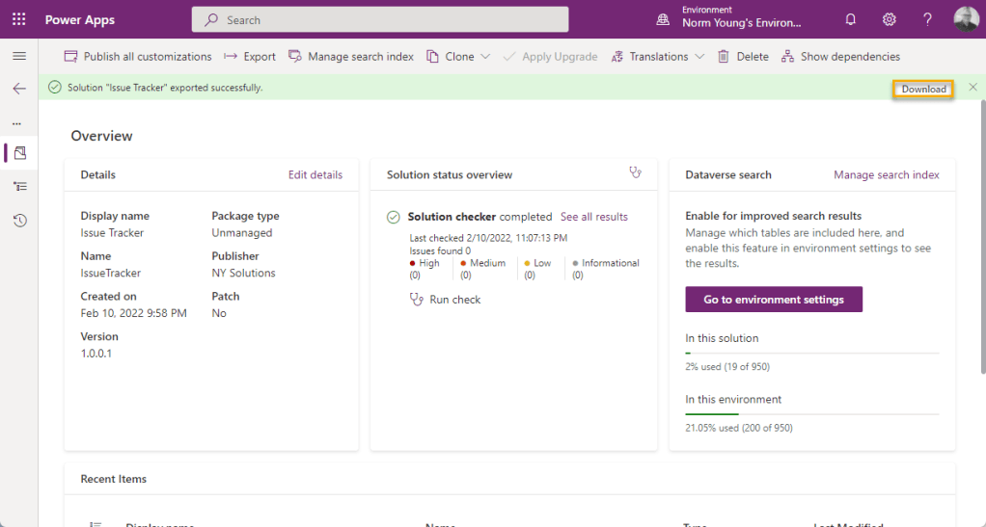Toggle the hamburger navigation menu
Image resolution: width=986 pixels, height=527 pixels.
18,57
